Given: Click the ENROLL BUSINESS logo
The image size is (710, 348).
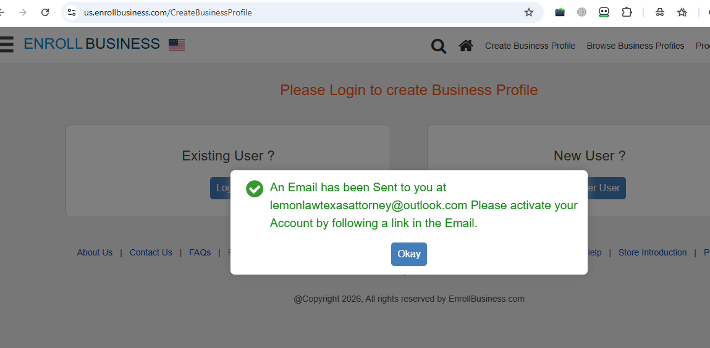Looking at the screenshot, I should point(91,44).
